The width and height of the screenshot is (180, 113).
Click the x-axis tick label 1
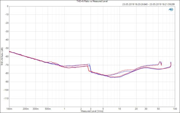(65, 109)
